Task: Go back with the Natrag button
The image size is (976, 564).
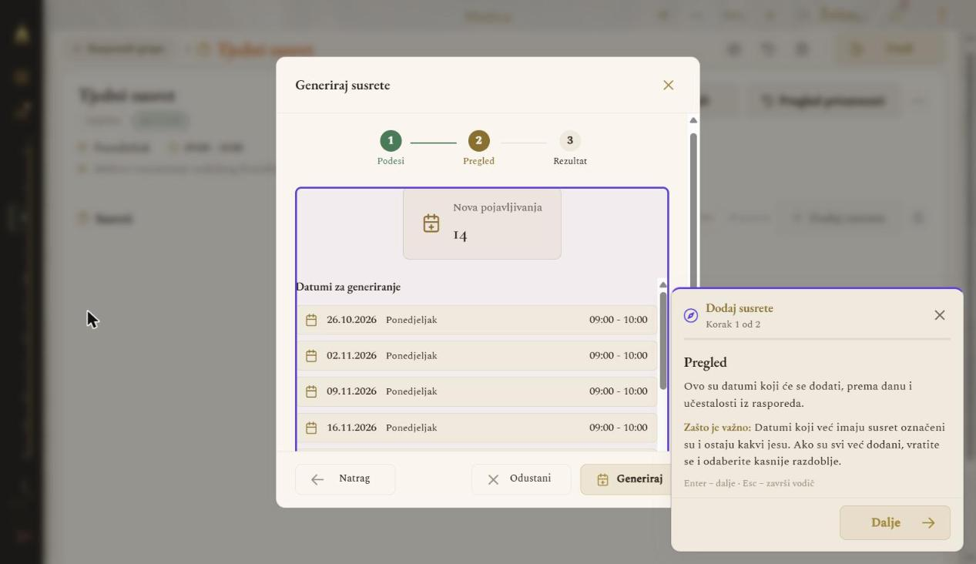Action: [345, 479]
